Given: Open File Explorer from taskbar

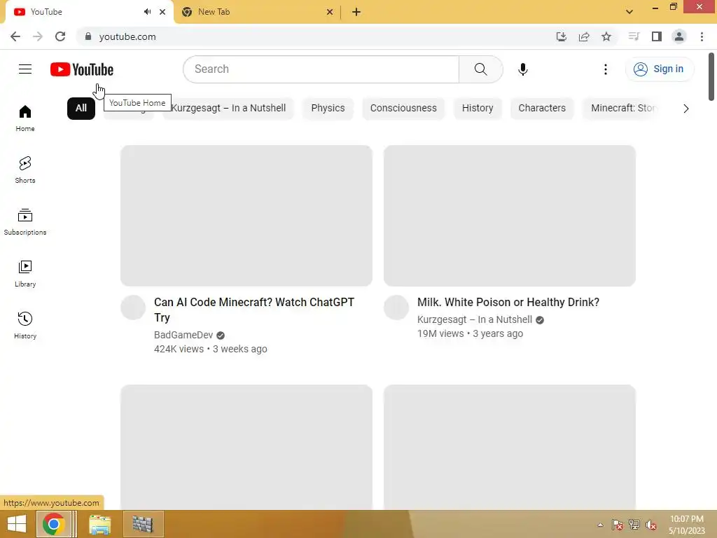Looking at the screenshot, I should point(99,524).
